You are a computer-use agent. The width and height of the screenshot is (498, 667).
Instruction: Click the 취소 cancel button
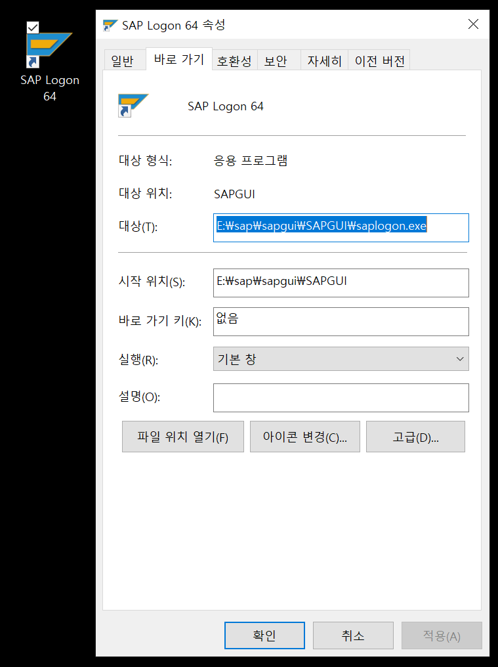(353, 635)
